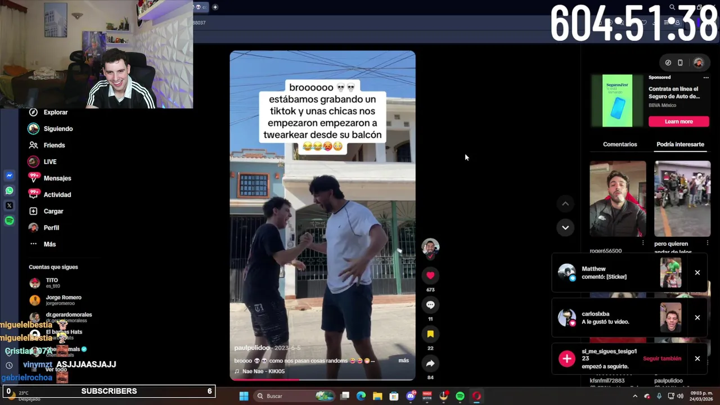Open Explorar in TikTok sidebar
720x405 pixels.
pyautogui.click(x=49, y=112)
